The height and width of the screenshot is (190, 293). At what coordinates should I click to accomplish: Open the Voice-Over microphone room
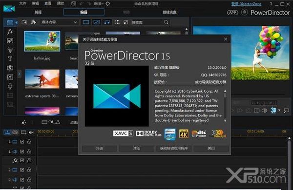(x=10, y=86)
